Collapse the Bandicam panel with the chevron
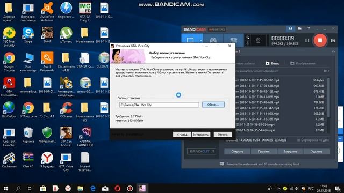344x193 pixels. click(333, 51)
